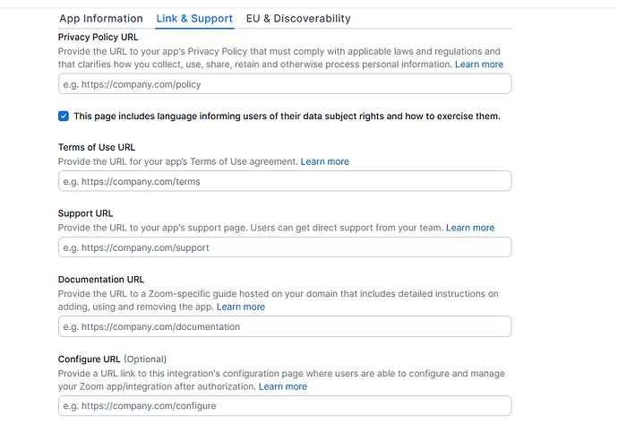Viewport: 618px width, 433px height.
Task: Focus the Documentation URL input field
Action: coord(284,326)
